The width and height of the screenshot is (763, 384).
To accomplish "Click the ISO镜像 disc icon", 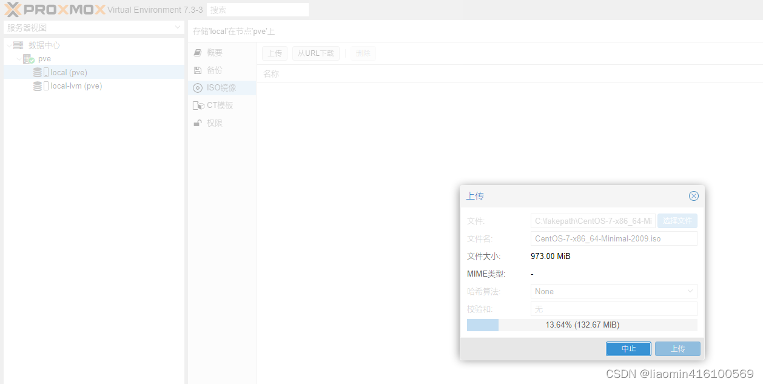I will tap(197, 87).
